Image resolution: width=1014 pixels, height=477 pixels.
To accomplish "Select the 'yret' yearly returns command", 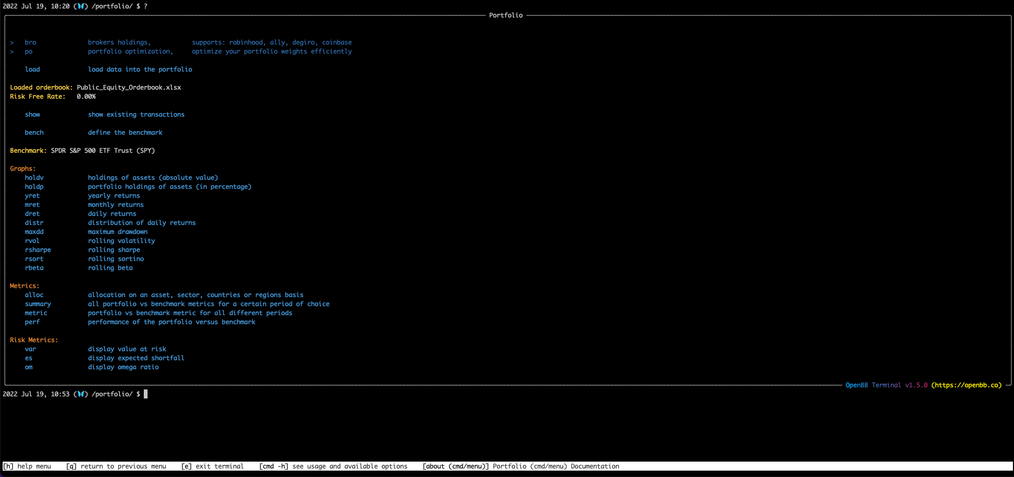I will tap(32, 196).
